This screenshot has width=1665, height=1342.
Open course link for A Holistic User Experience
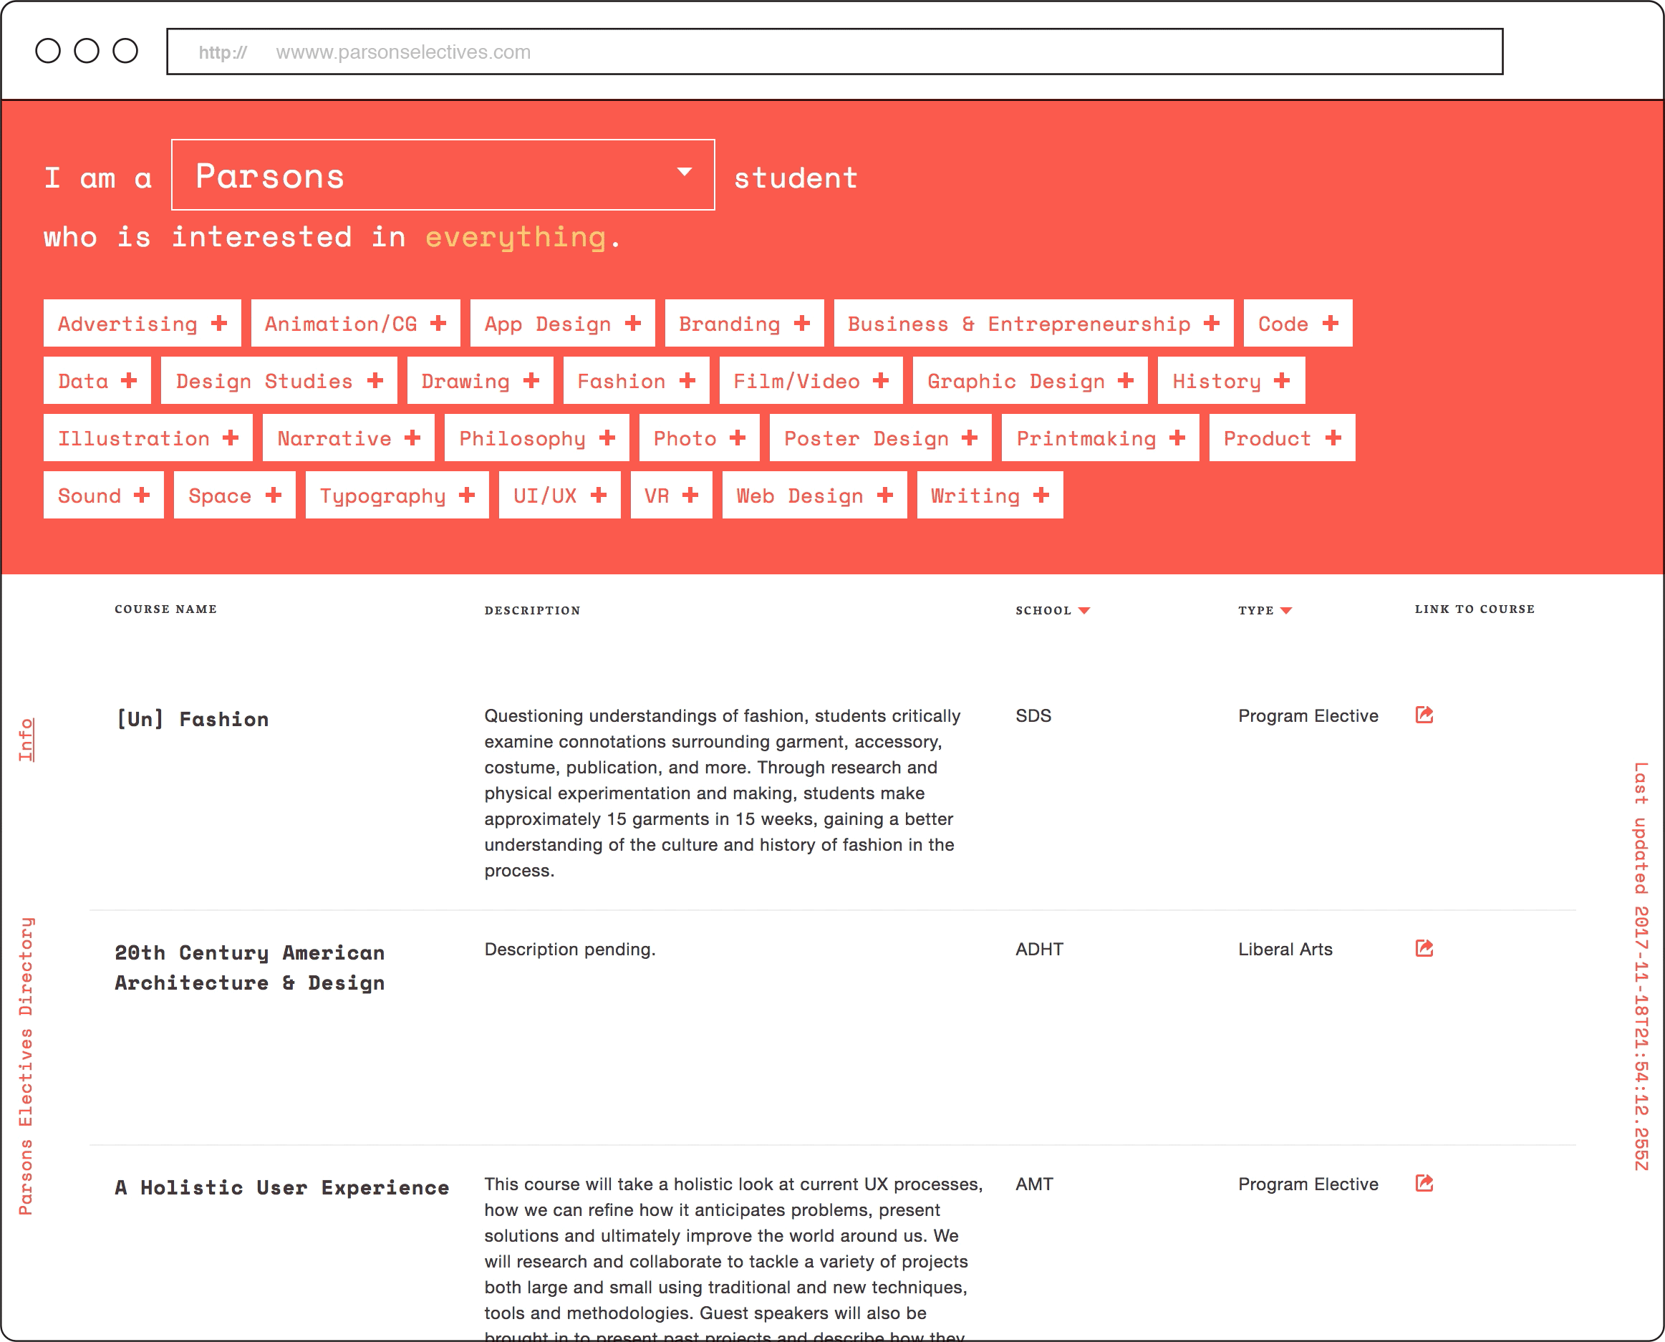point(1424,1183)
